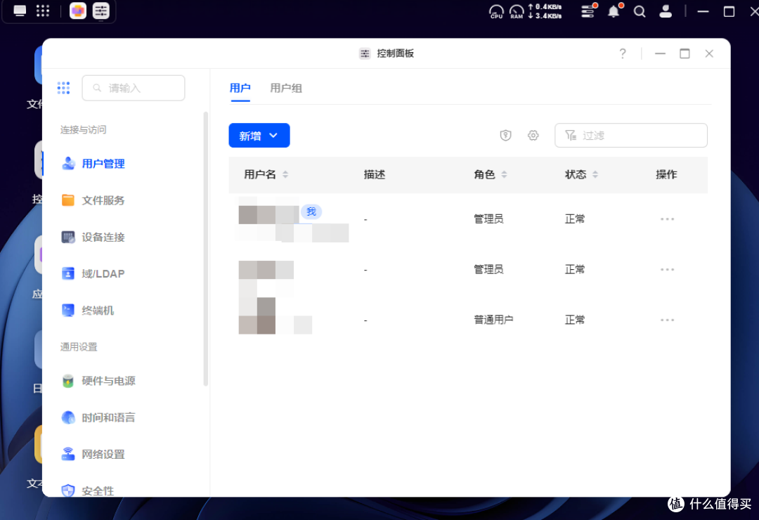Open the password policy shield icon
The image size is (759, 520).
pos(506,135)
